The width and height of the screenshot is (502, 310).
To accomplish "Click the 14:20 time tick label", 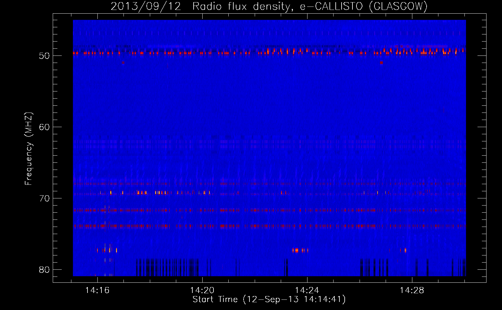I will (202, 290).
